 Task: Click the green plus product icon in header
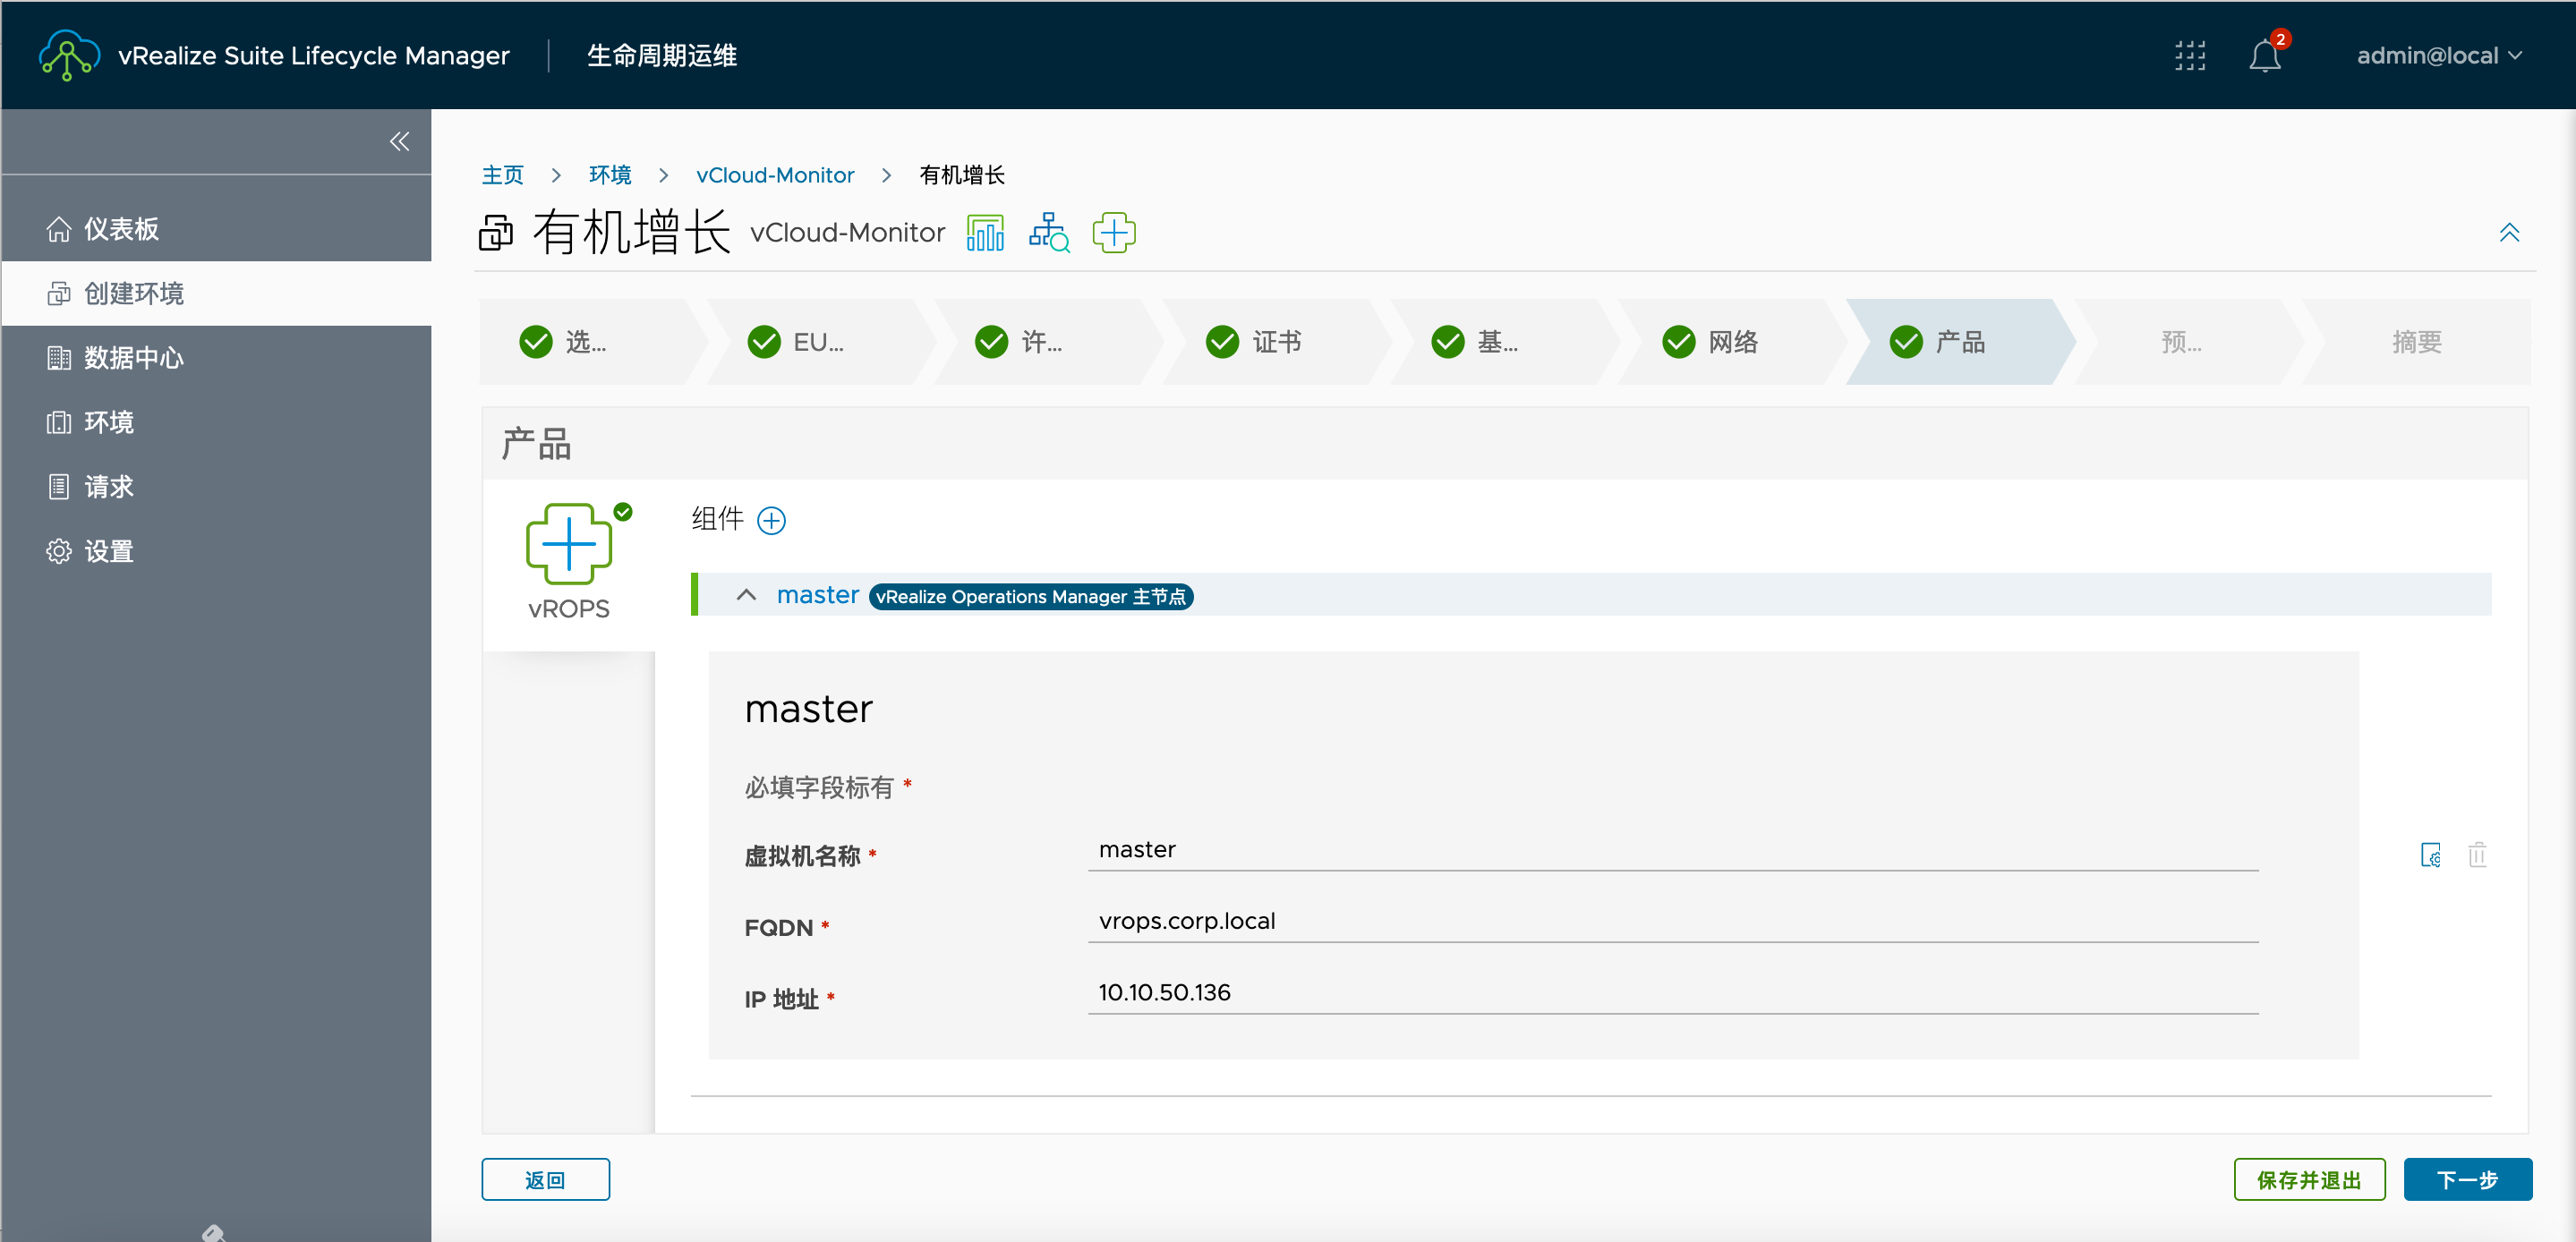[1114, 233]
